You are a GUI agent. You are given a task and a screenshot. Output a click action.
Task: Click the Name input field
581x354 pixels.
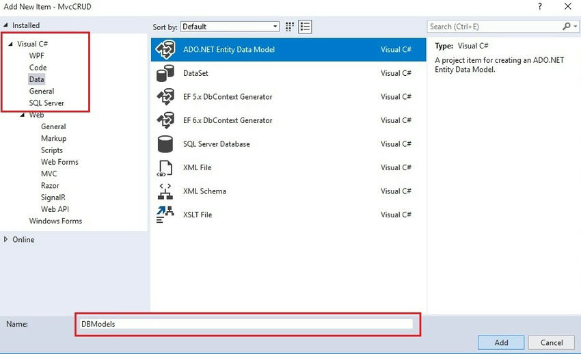[246, 324]
